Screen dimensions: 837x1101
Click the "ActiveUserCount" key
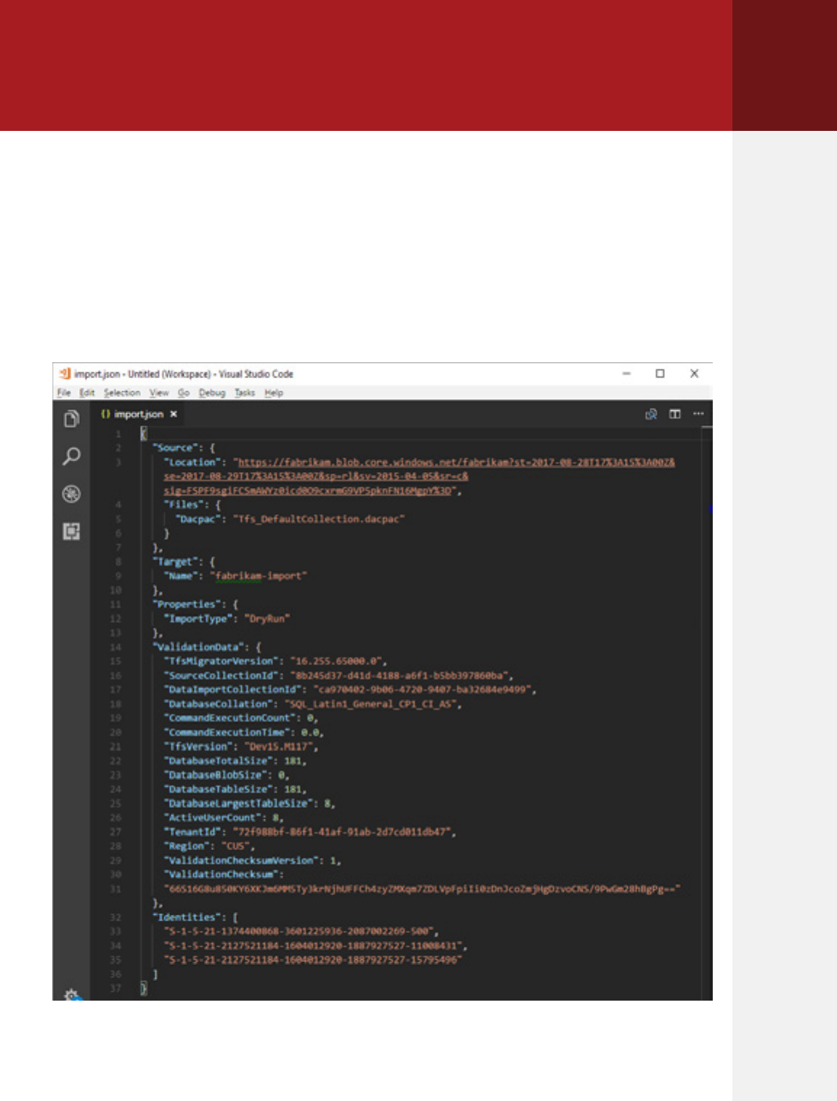(x=213, y=817)
